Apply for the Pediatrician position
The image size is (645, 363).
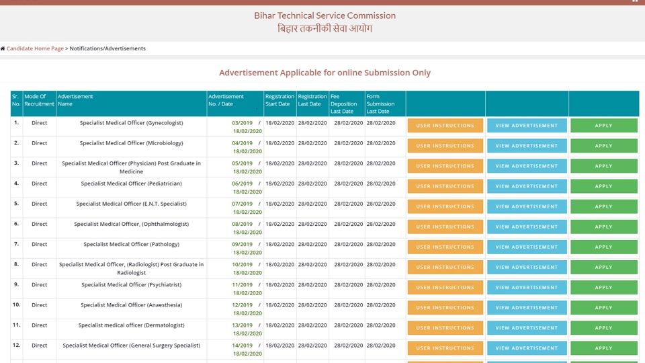pyautogui.click(x=603, y=186)
